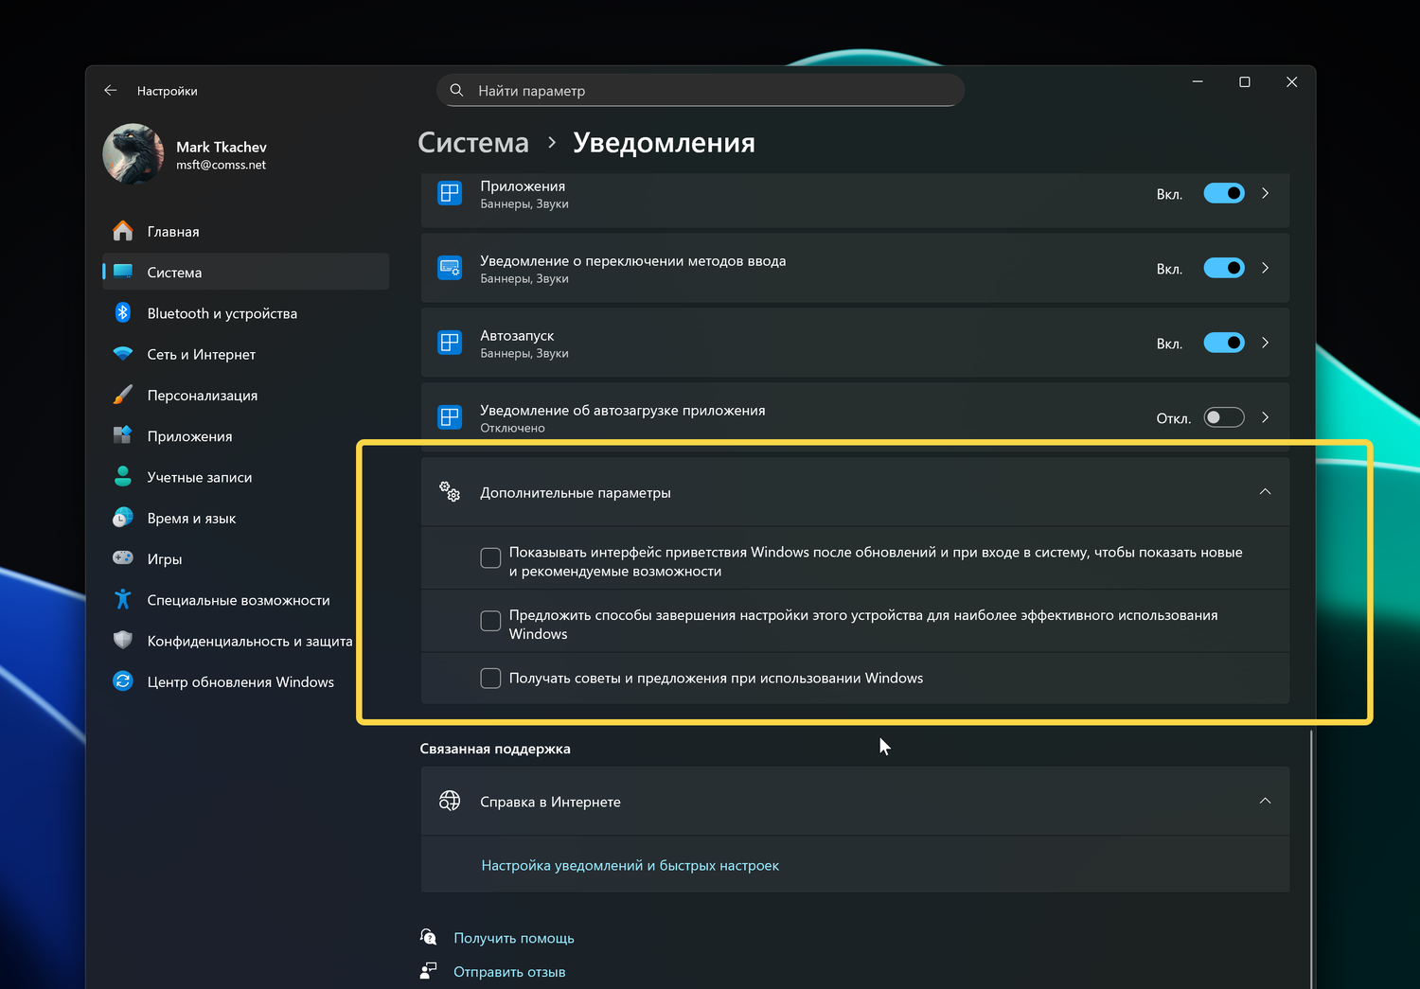Click the Найти параметр search field
This screenshot has height=989, width=1420.
tap(701, 91)
